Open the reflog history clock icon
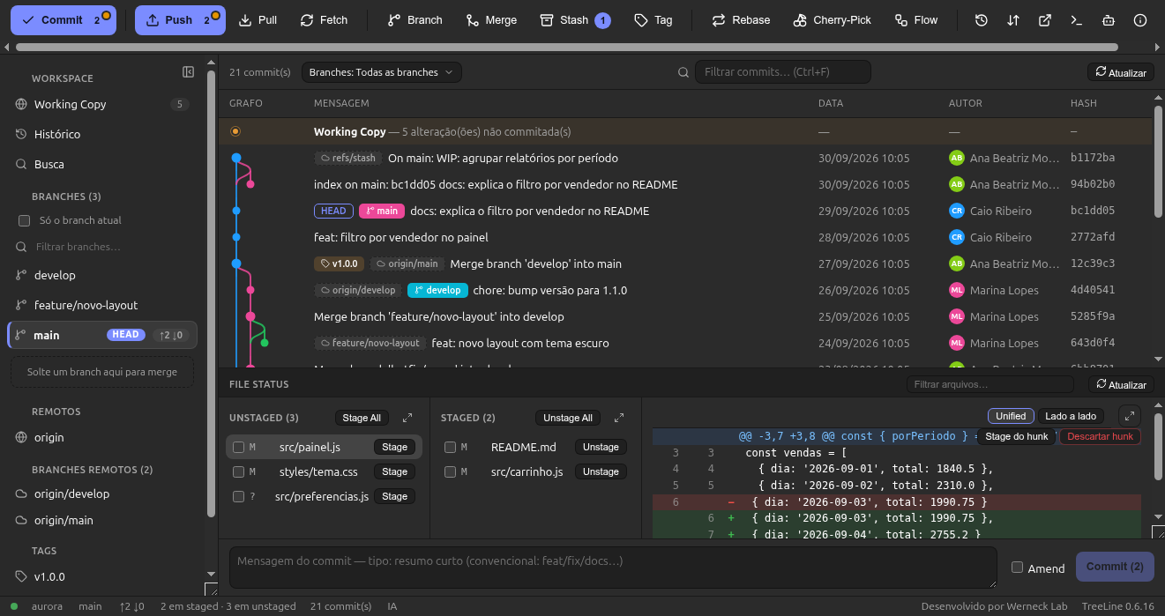Screen dimensions: 1165x616 pos(982,20)
